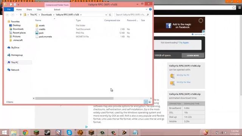Expand recent locations dropdown arrow
This screenshot has width=242, height=136.
point(17,15)
